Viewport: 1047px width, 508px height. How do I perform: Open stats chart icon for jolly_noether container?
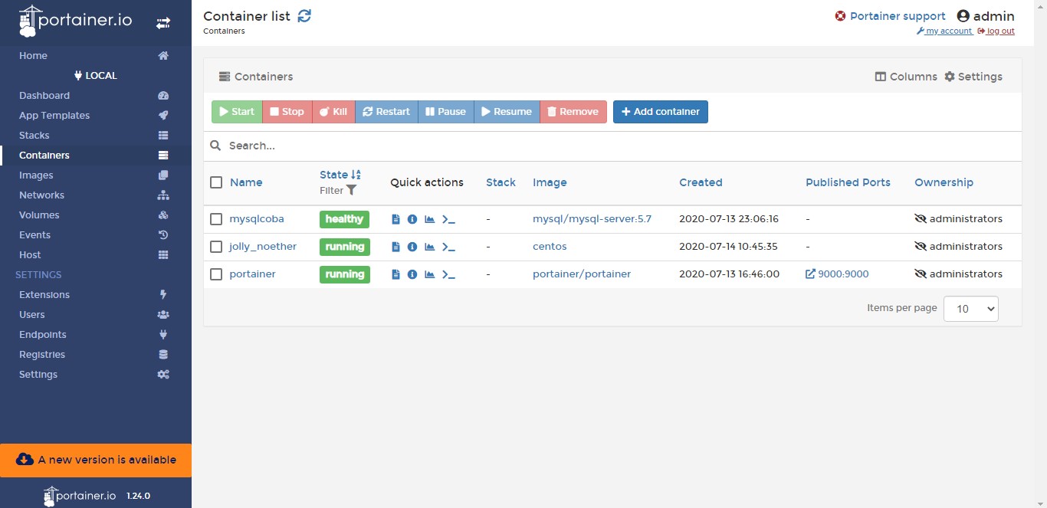tap(430, 247)
